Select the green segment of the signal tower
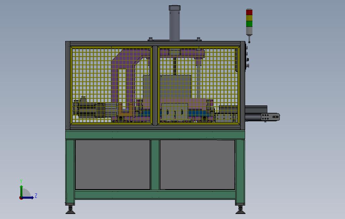The width and height of the screenshot is (345, 219). coord(249,24)
